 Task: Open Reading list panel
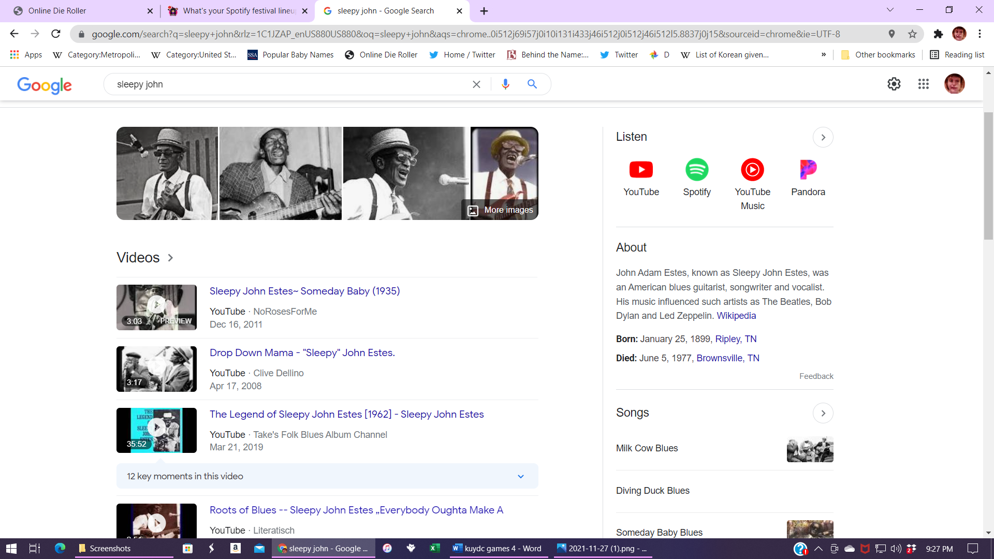(957, 55)
